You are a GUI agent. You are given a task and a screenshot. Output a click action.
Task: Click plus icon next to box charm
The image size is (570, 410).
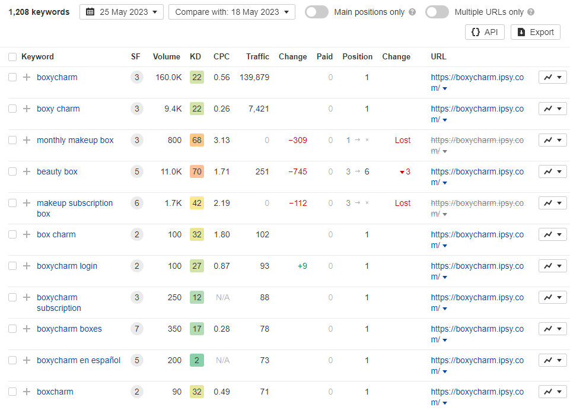(27, 234)
